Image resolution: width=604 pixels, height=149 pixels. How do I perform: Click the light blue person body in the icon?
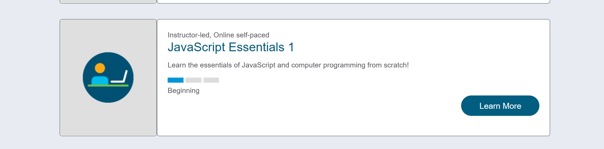(100, 80)
